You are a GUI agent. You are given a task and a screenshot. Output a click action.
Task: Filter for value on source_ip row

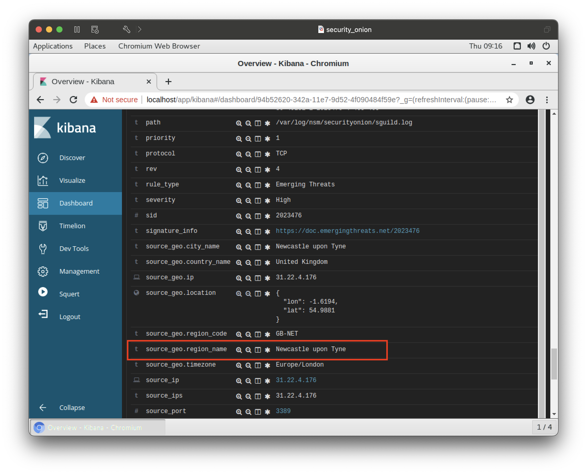(x=238, y=381)
